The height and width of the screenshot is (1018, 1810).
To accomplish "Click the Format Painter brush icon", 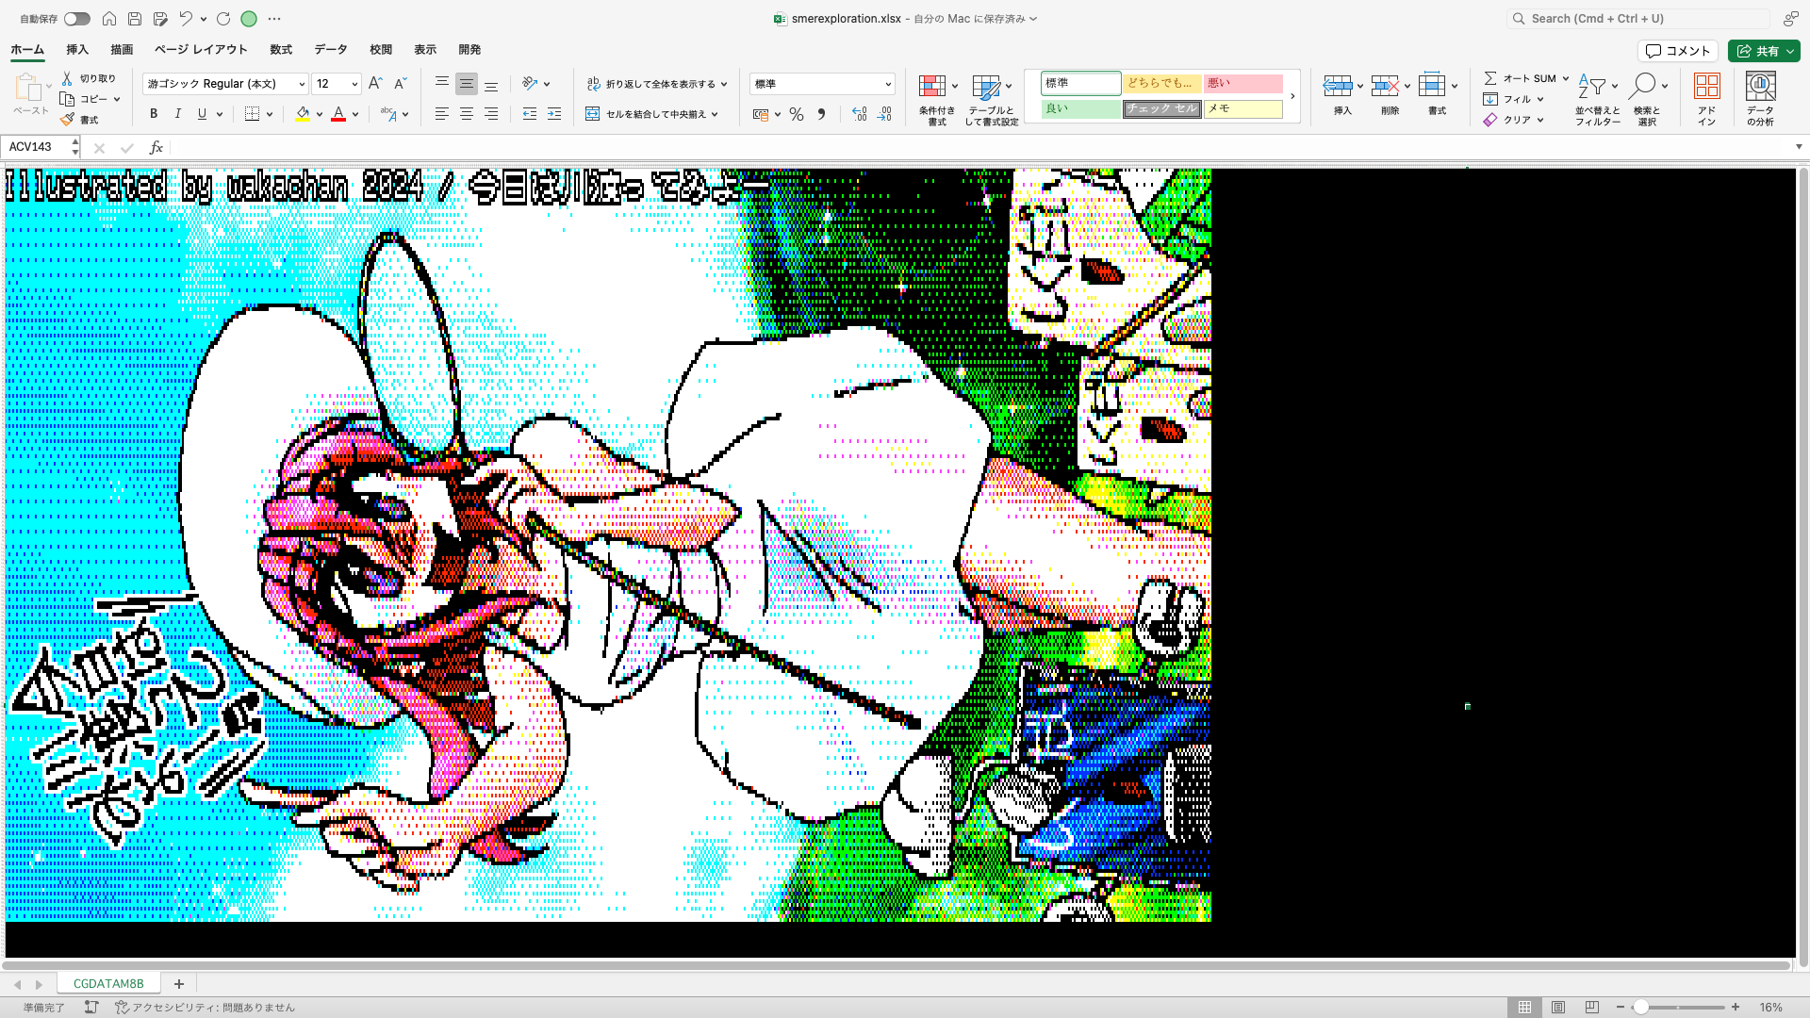I will click(67, 120).
